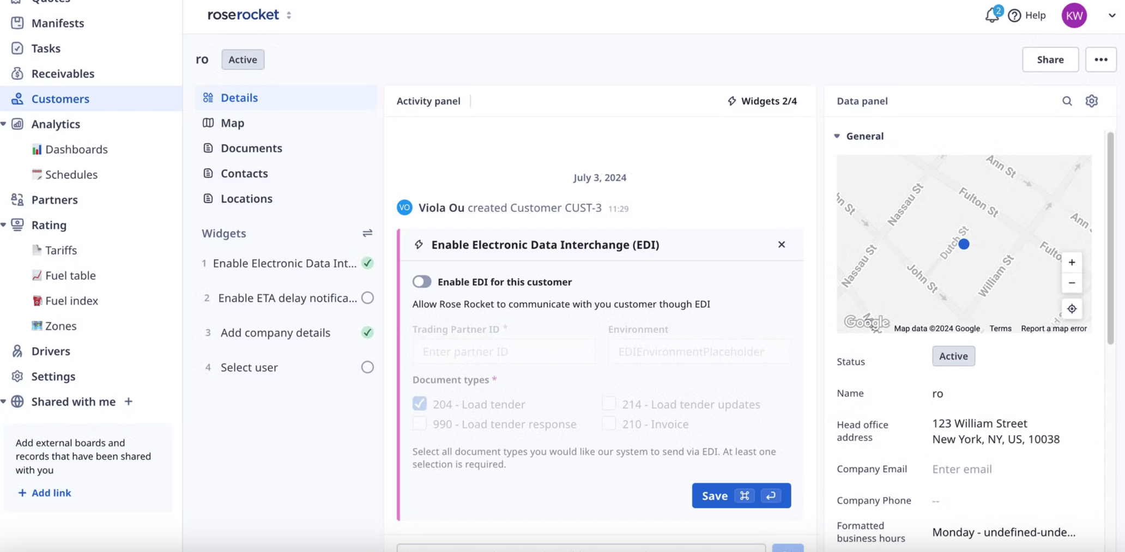1125x552 pixels.
Task: Enable EDI for this customer
Action: [x=421, y=281]
